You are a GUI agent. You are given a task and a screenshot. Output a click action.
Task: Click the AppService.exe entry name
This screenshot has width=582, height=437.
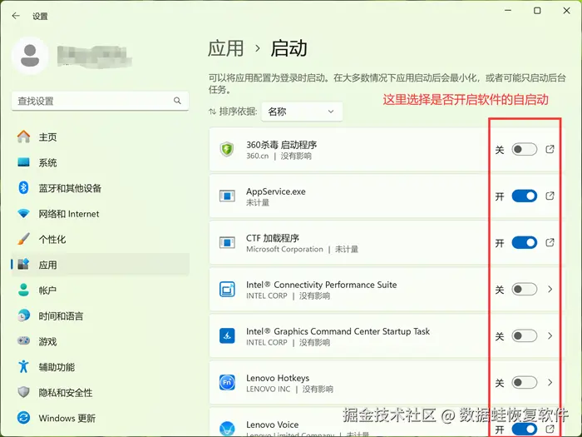(276, 191)
